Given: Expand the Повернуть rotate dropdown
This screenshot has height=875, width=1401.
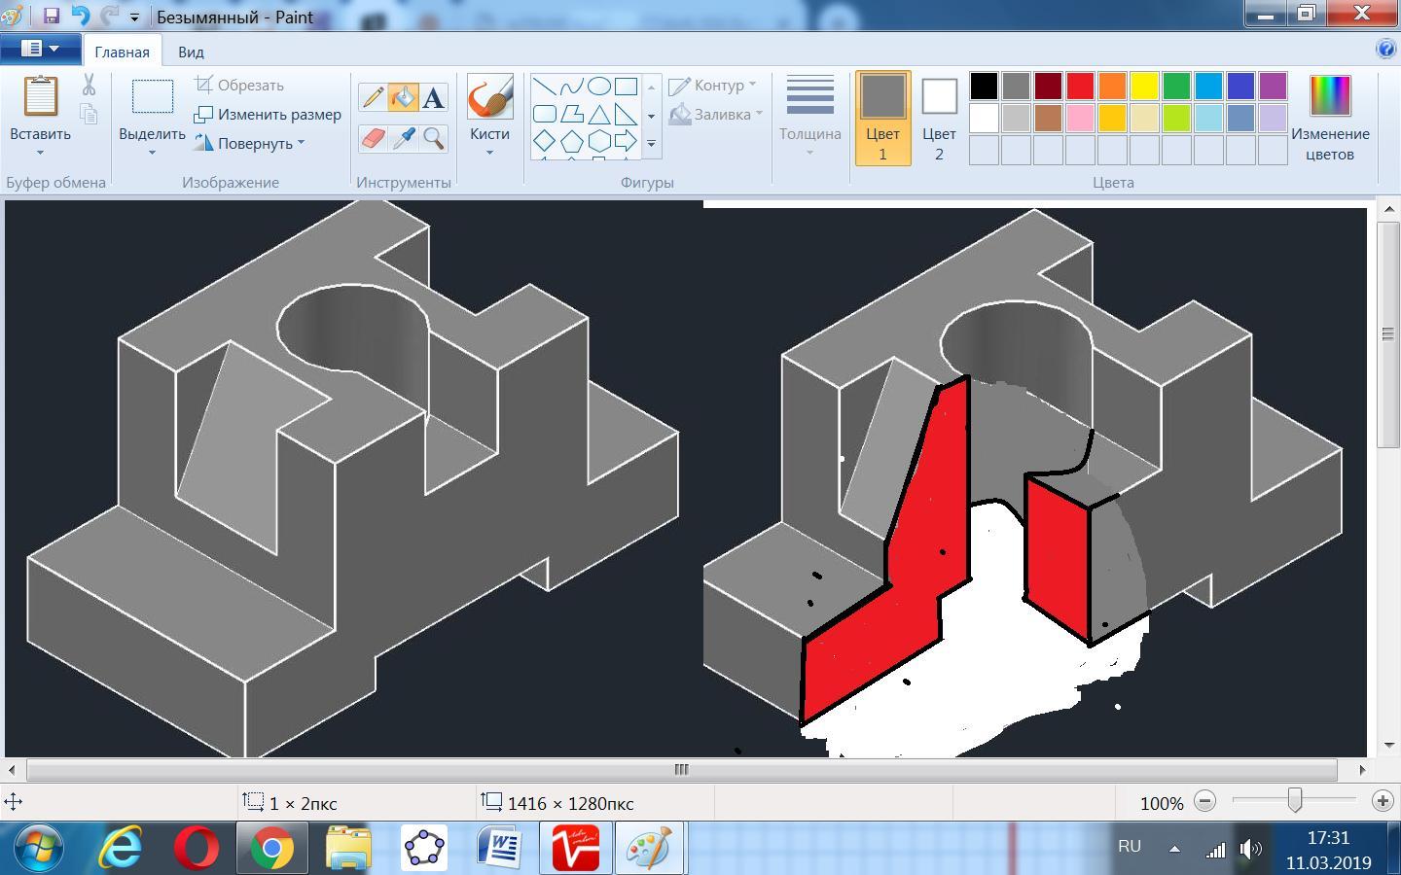Looking at the screenshot, I should tap(301, 143).
